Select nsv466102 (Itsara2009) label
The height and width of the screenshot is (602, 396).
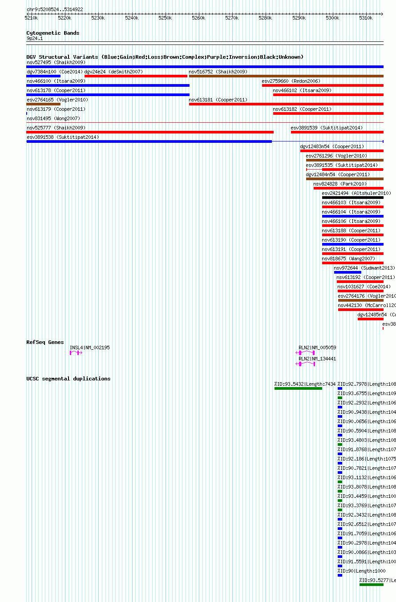[303, 90]
